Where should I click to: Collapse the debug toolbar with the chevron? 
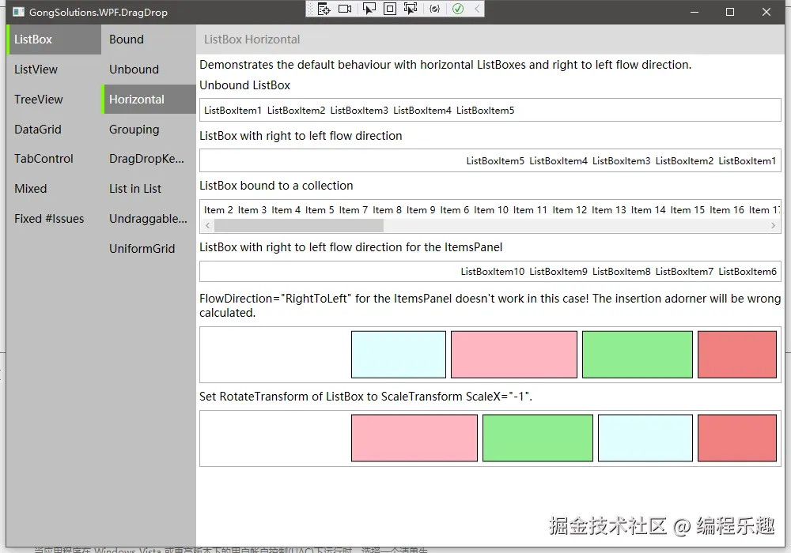tap(477, 9)
